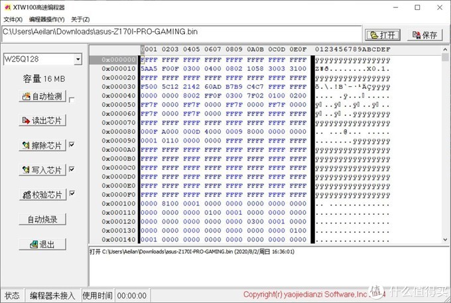Click hex value A000 in row 0x000080
The height and width of the screenshot is (303, 451).
click(x=170, y=132)
